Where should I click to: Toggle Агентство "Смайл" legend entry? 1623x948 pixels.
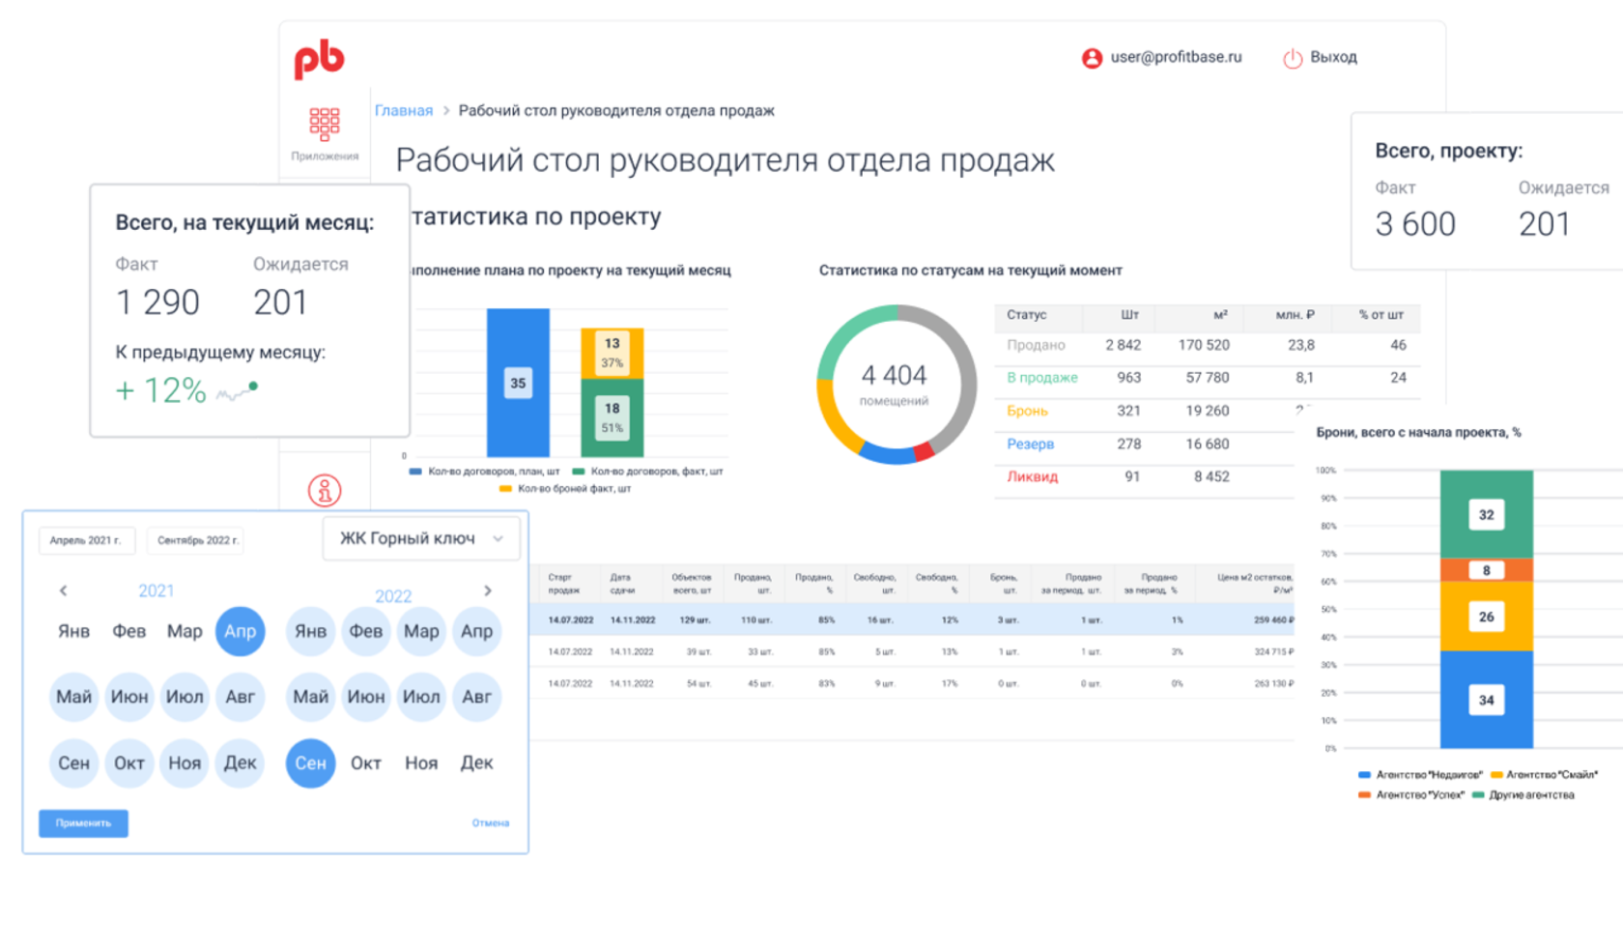1544,775
